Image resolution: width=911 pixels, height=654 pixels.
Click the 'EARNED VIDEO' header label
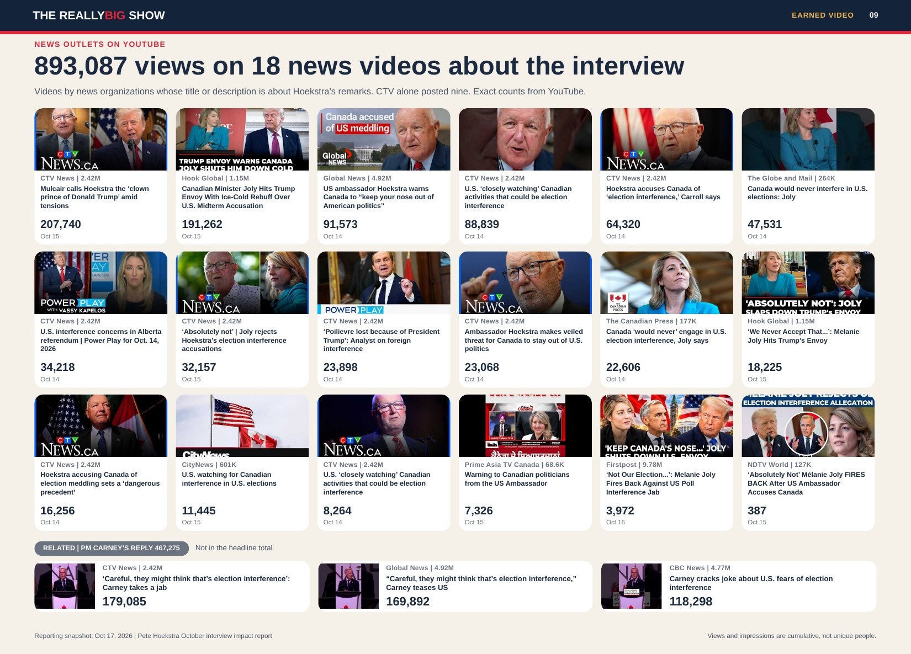[823, 15]
